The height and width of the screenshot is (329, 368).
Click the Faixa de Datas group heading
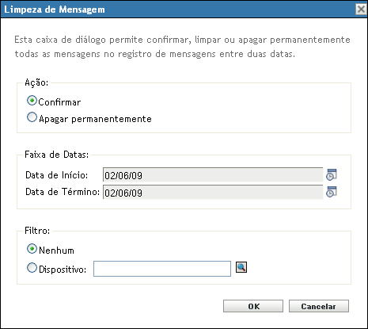[57, 155]
